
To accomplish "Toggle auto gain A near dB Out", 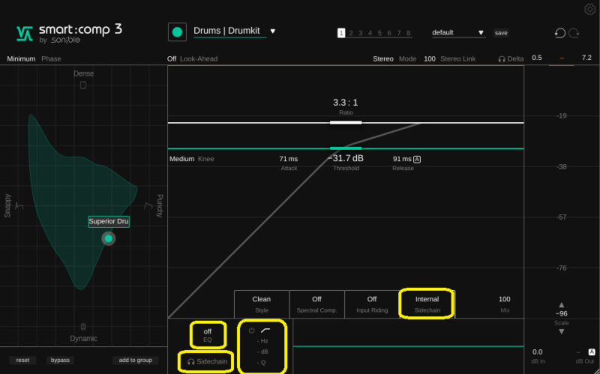I will (592, 352).
